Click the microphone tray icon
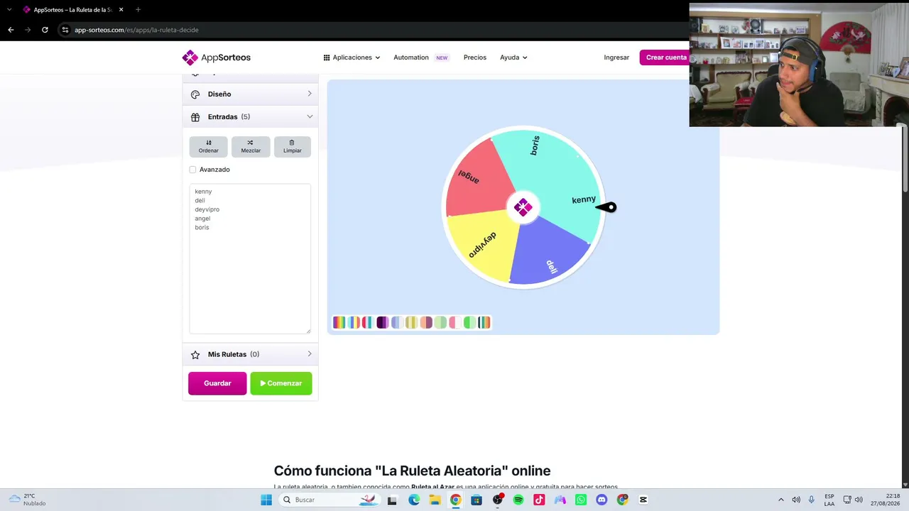This screenshot has height=511, width=909. pyautogui.click(x=811, y=500)
